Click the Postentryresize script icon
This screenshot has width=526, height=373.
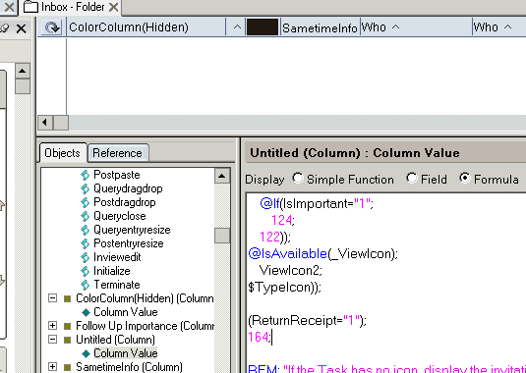point(86,243)
